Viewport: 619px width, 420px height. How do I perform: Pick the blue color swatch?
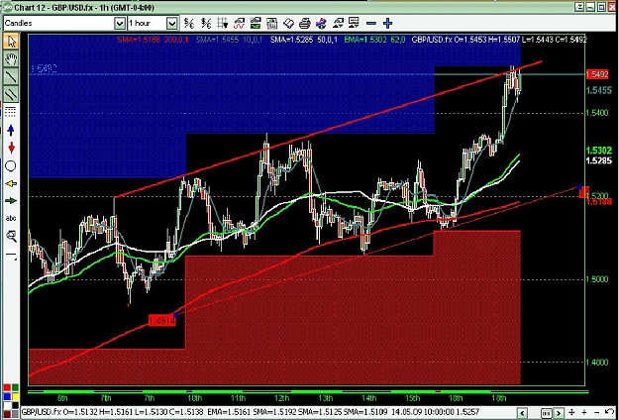point(7,396)
